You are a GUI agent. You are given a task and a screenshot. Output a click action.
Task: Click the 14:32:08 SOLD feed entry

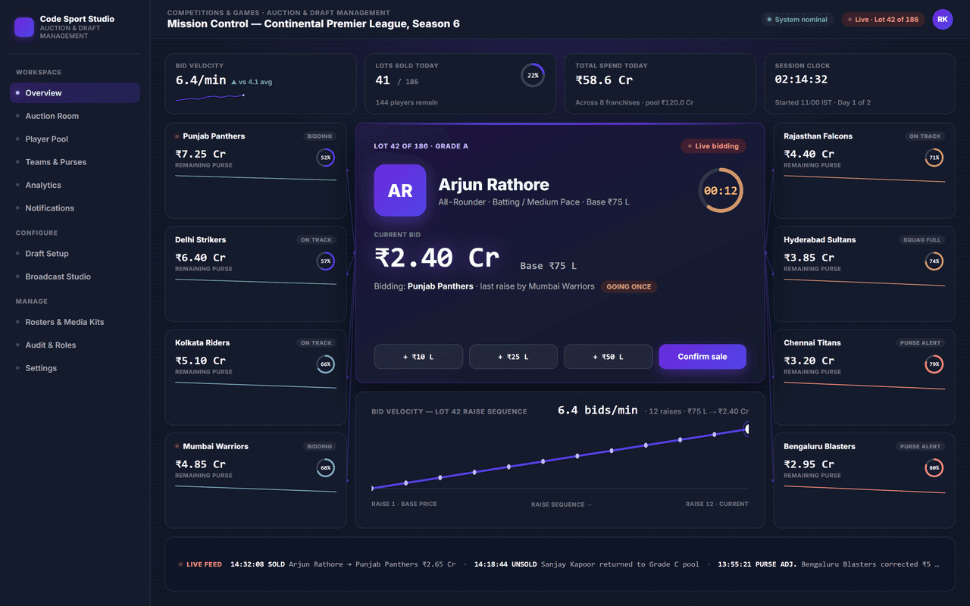click(343, 564)
